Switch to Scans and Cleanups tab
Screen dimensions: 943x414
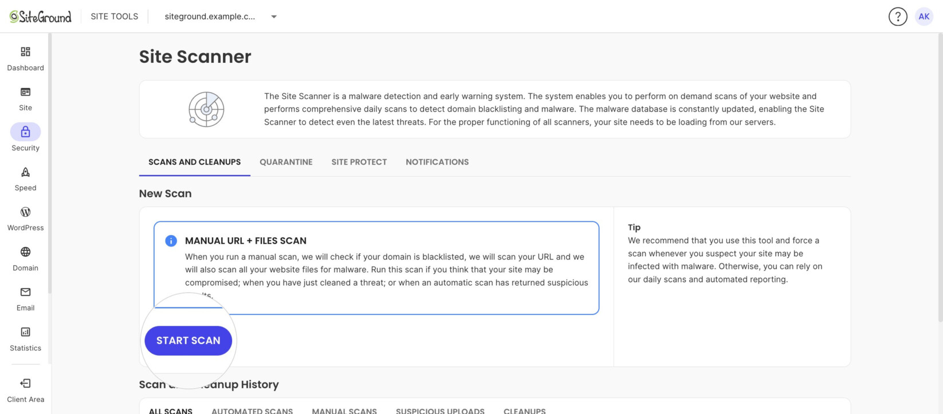pos(195,162)
